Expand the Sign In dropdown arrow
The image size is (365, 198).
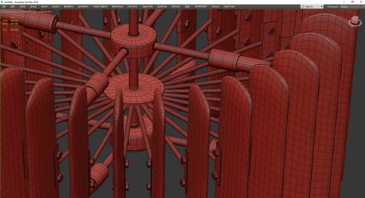[322, 7]
